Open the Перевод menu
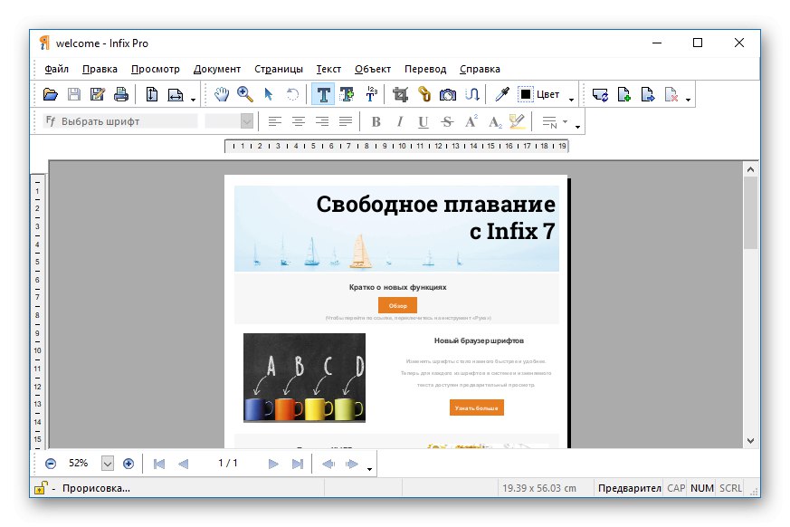790x527 pixels. [x=425, y=69]
